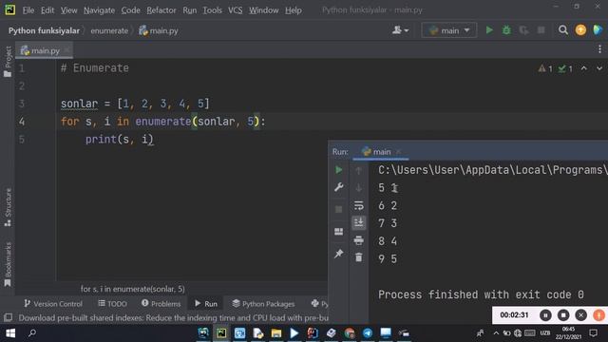Open the View menu
Viewport: 608px width, 342px height.
point(68,10)
